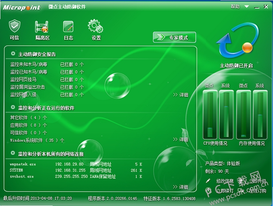Click 特征版本 1.6.2583.130408 status
273x206 pixels.
(x=170, y=198)
